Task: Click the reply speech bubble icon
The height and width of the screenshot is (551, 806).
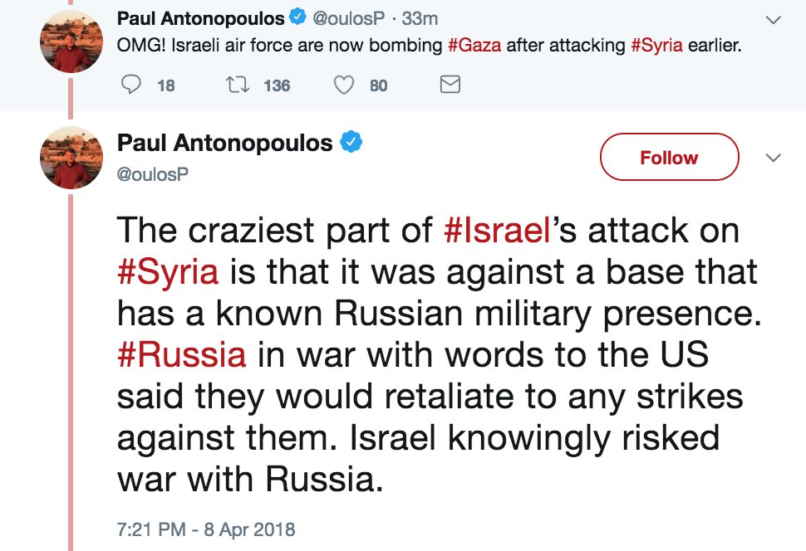Action: point(131,85)
